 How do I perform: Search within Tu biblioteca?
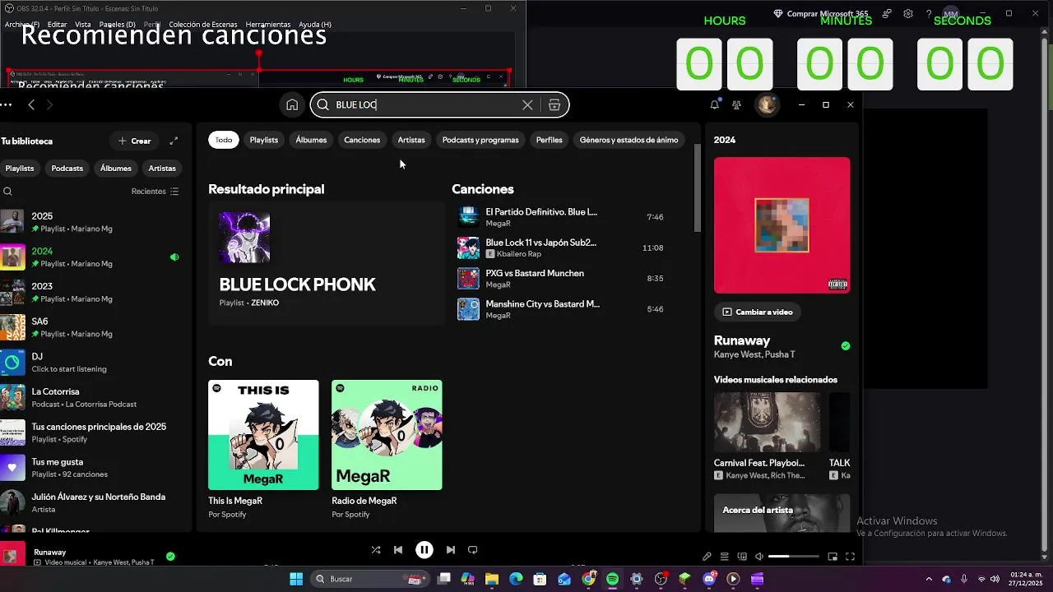(x=7, y=192)
